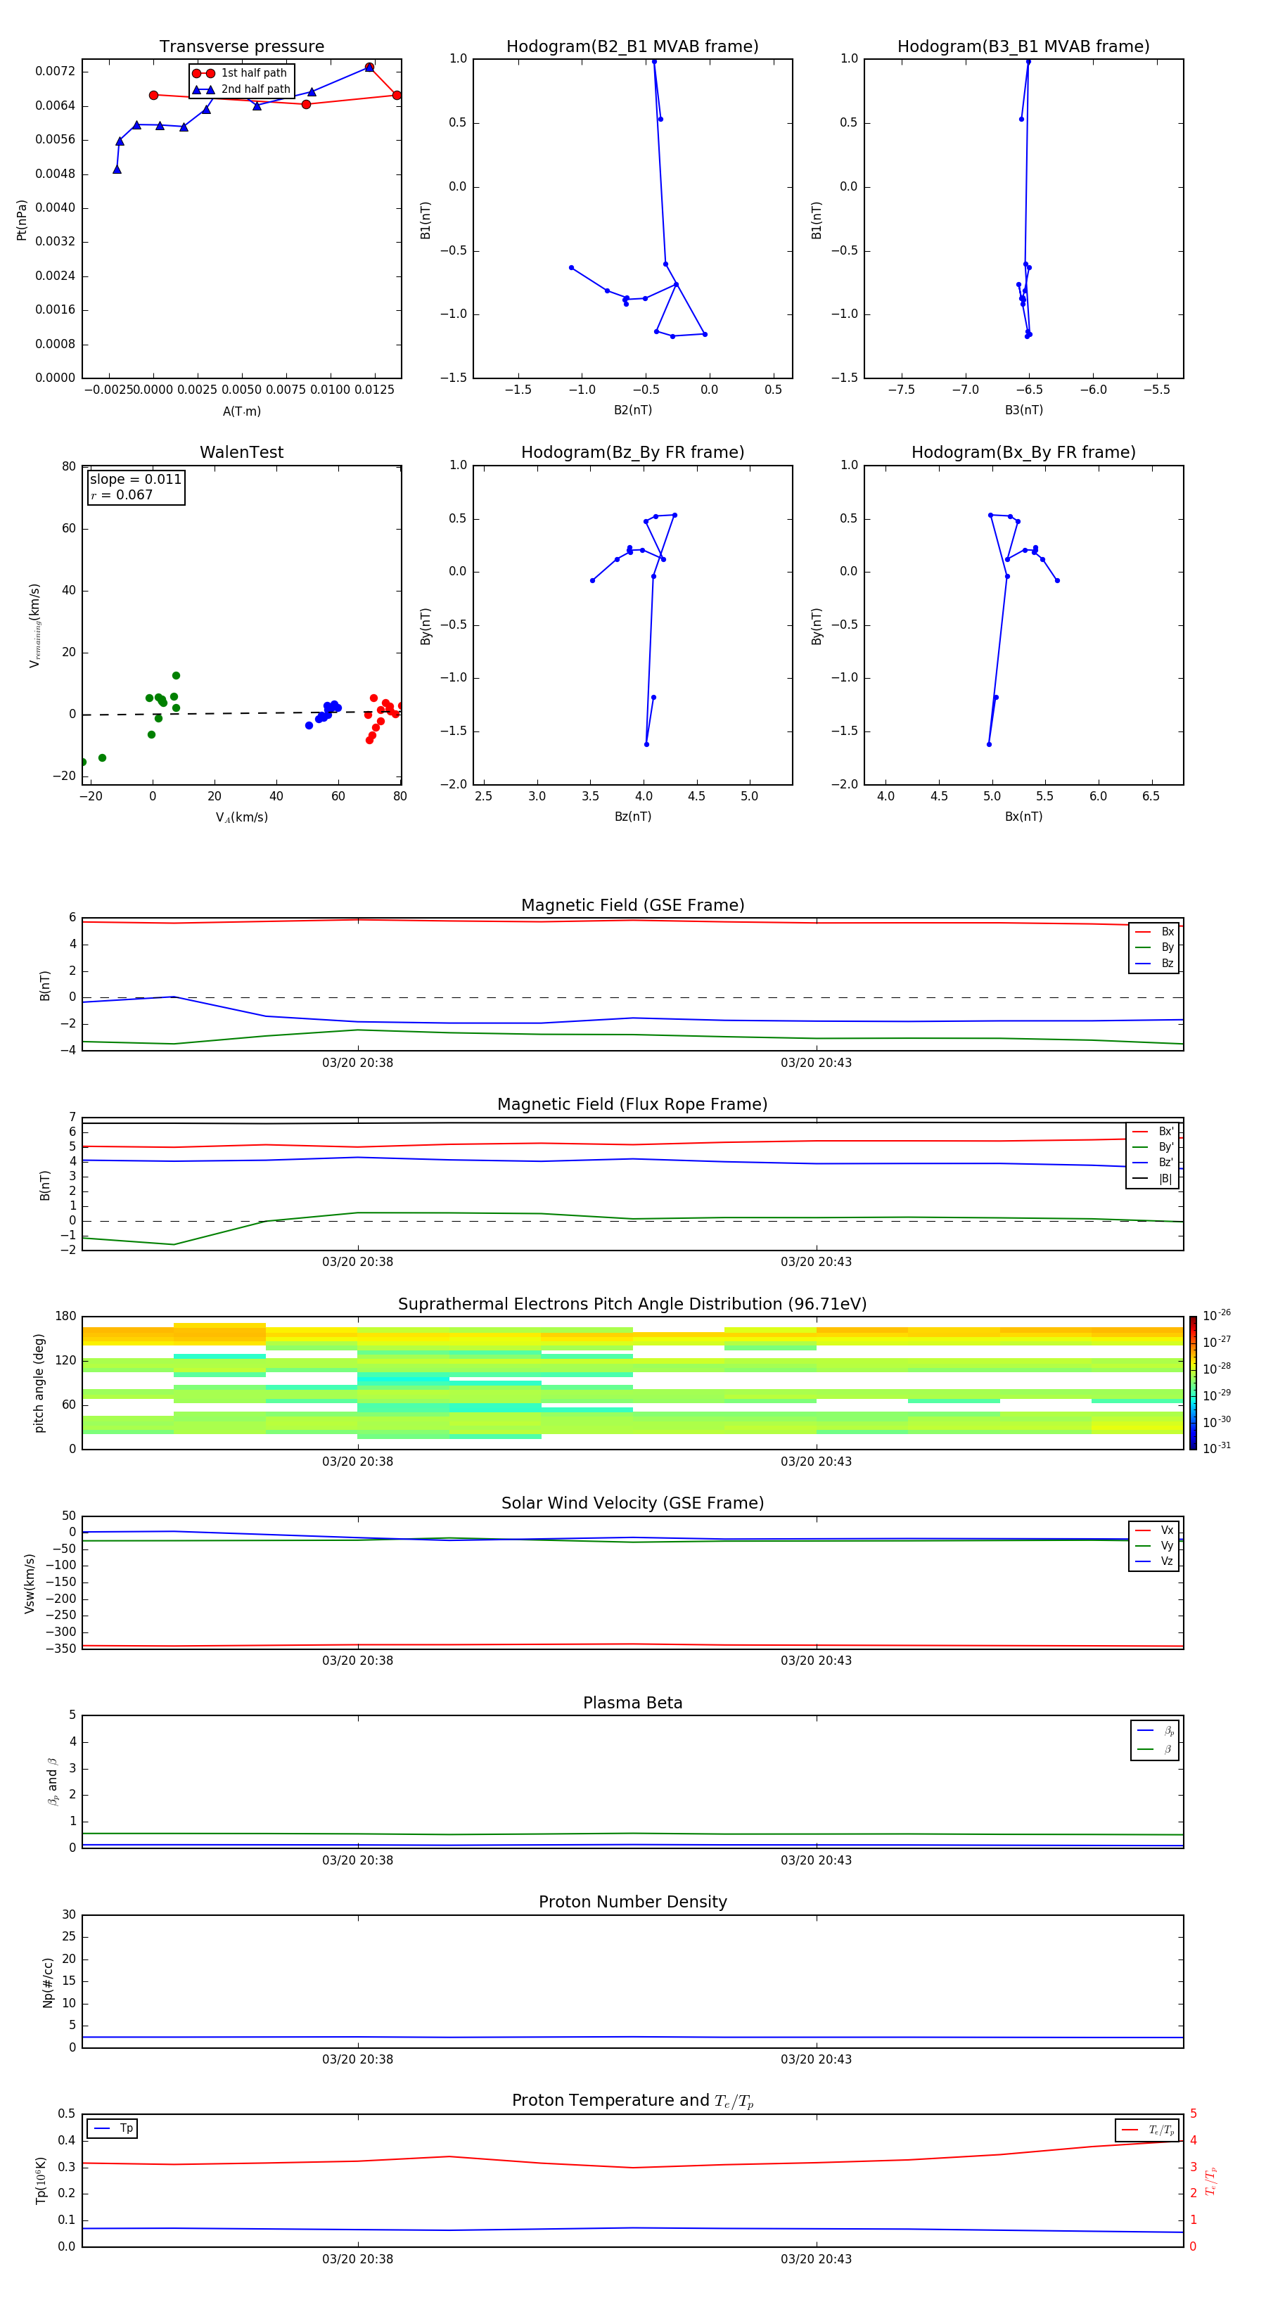Click the Bx entry in GSE legend
The image size is (1266, 2321).
pos(1154,932)
